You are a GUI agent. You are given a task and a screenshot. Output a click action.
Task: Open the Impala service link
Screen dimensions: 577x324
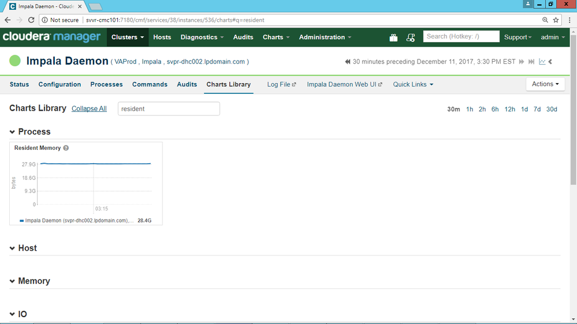(x=151, y=62)
